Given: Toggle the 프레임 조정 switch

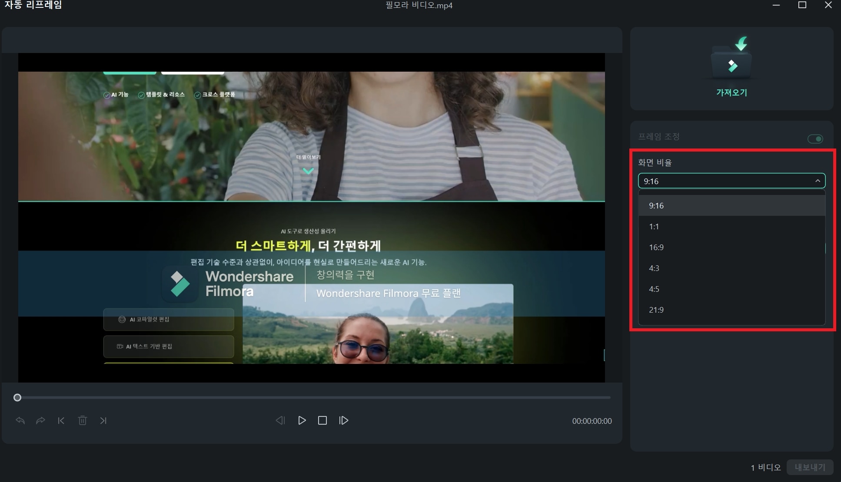Looking at the screenshot, I should point(815,139).
